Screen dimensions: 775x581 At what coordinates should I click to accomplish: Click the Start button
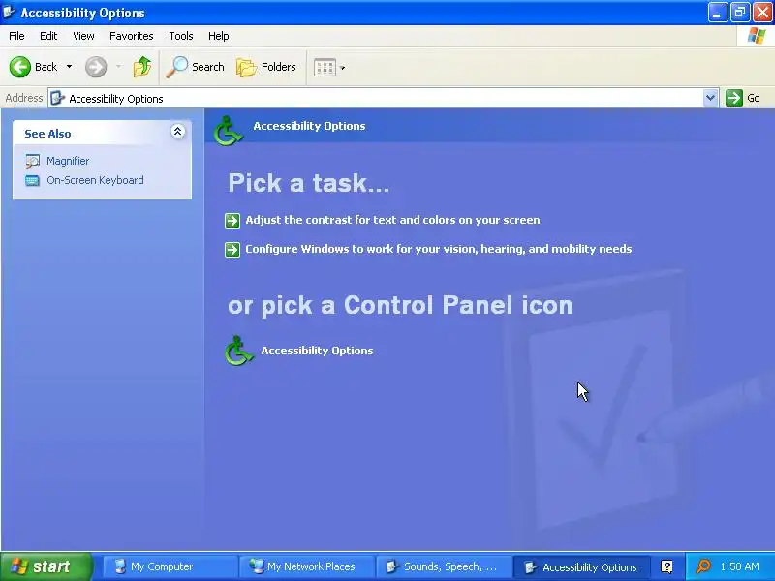pyautogui.click(x=46, y=566)
